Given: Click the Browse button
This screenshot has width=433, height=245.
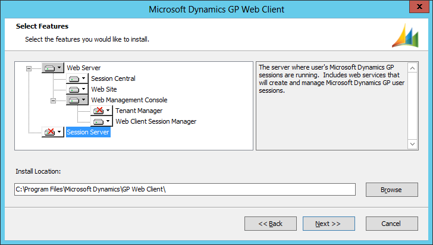Looking at the screenshot, I should [x=392, y=190].
